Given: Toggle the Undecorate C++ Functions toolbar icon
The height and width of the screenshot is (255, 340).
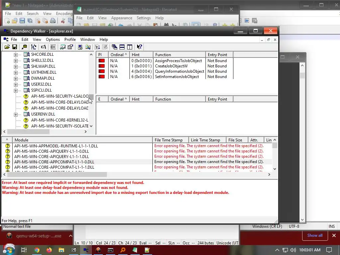Looking at the screenshot, I should (x=53, y=47).
